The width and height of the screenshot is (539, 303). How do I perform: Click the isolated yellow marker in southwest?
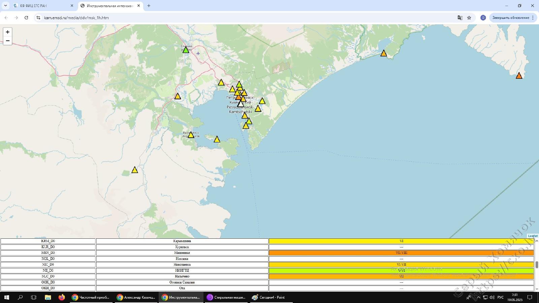(135, 170)
